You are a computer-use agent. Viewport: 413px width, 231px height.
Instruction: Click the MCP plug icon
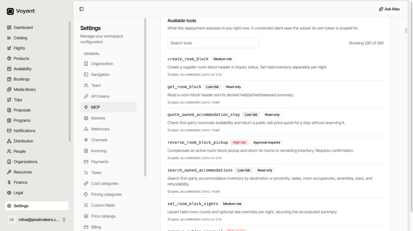point(86,107)
